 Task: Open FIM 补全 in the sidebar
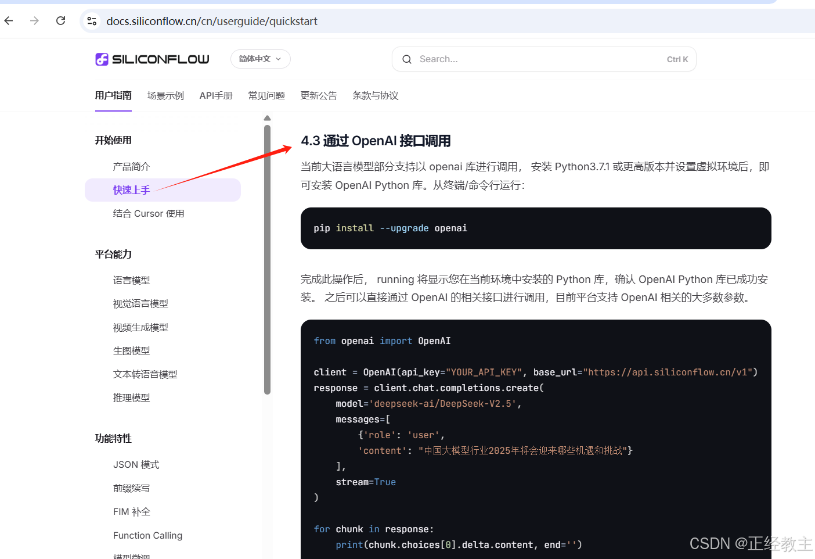point(132,512)
